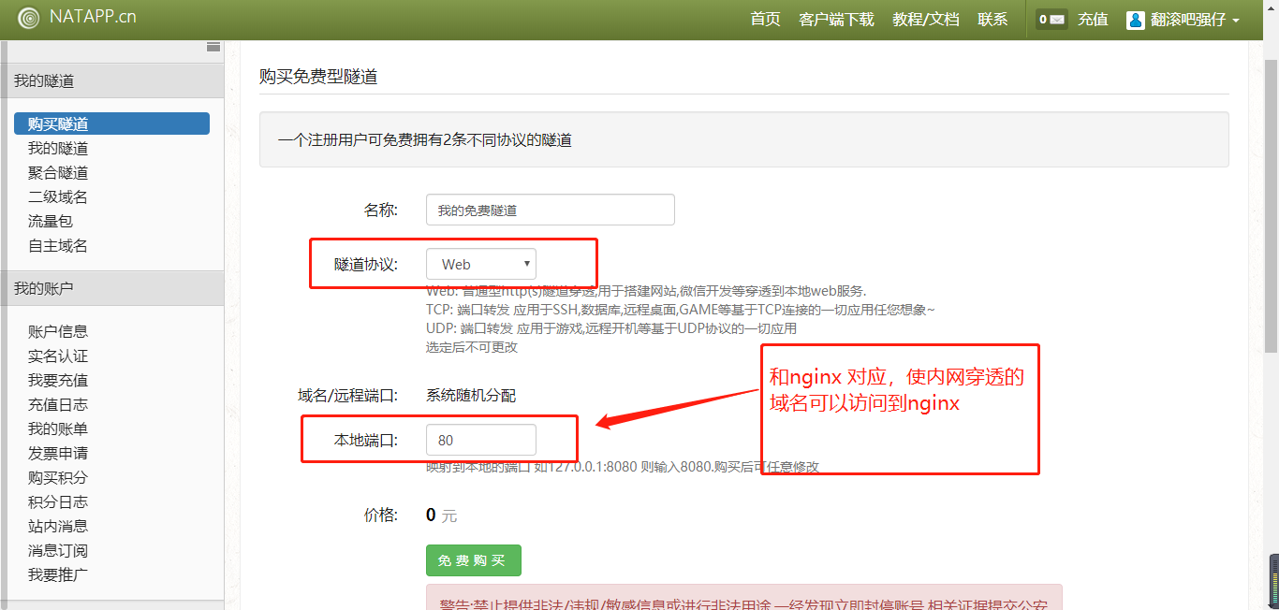Click the 购买免费型隧道 heading
Viewport: 1279px width, 610px height.
[x=318, y=77]
